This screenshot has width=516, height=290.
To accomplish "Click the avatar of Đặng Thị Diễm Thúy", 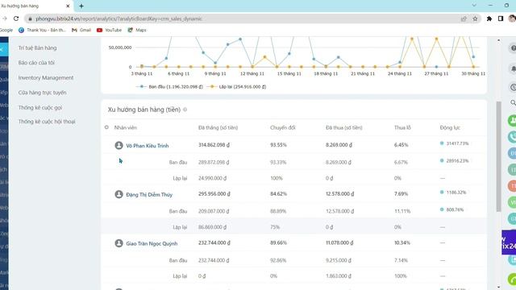I will point(119,194).
